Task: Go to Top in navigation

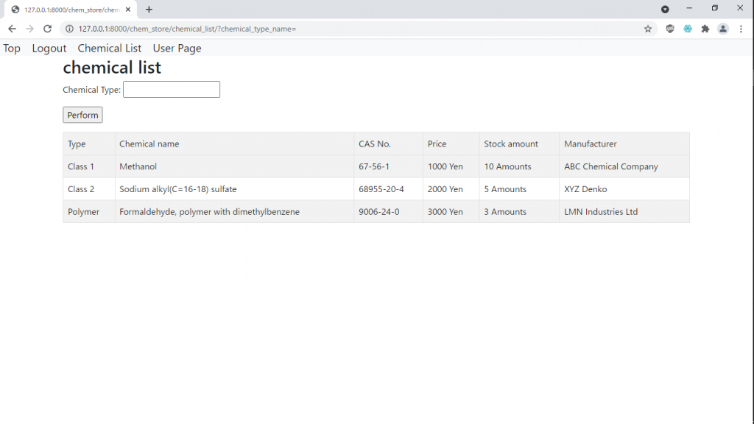Action: tap(12, 49)
